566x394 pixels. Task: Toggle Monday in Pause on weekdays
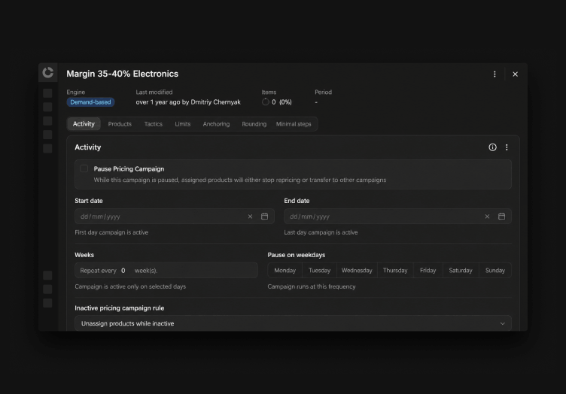[x=285, y=271]
